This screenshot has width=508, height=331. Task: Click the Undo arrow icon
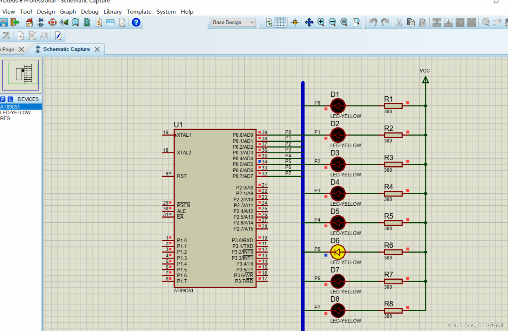[x=373, y=22]
